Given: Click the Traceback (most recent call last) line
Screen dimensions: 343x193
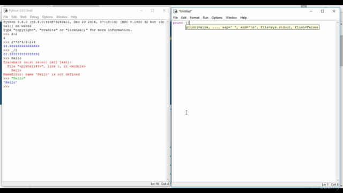Looking at the screenshot, I should 37,62.
